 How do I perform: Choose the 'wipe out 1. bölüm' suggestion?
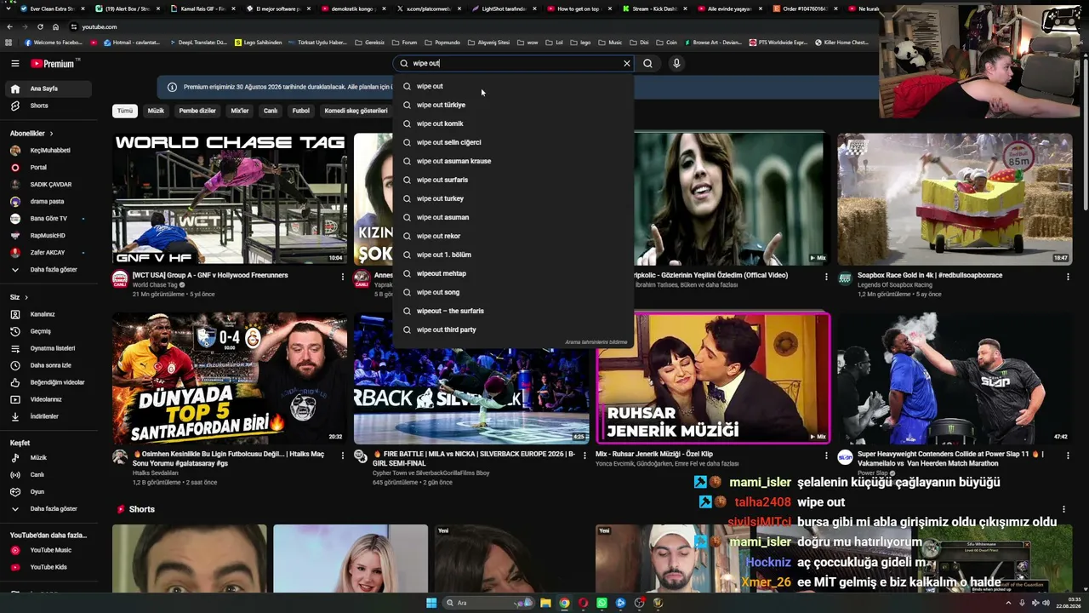click(x=513, y=255)
